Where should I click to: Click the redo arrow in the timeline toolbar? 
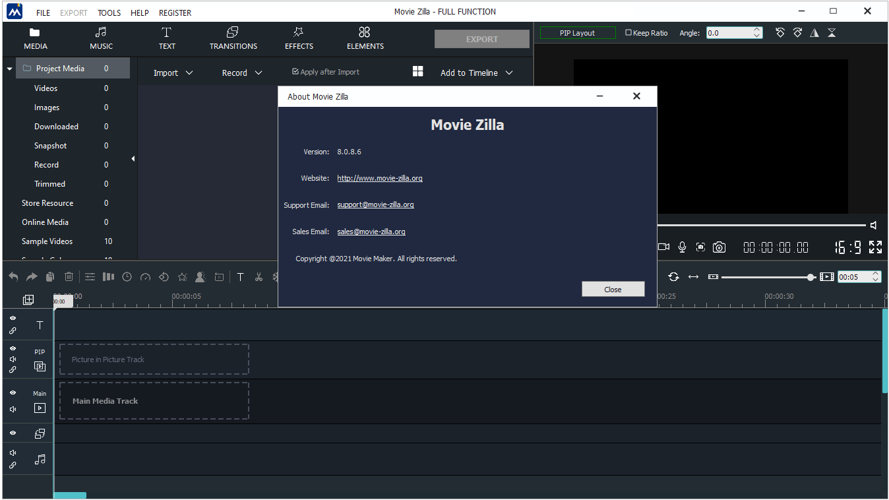[x=32, y=277]
